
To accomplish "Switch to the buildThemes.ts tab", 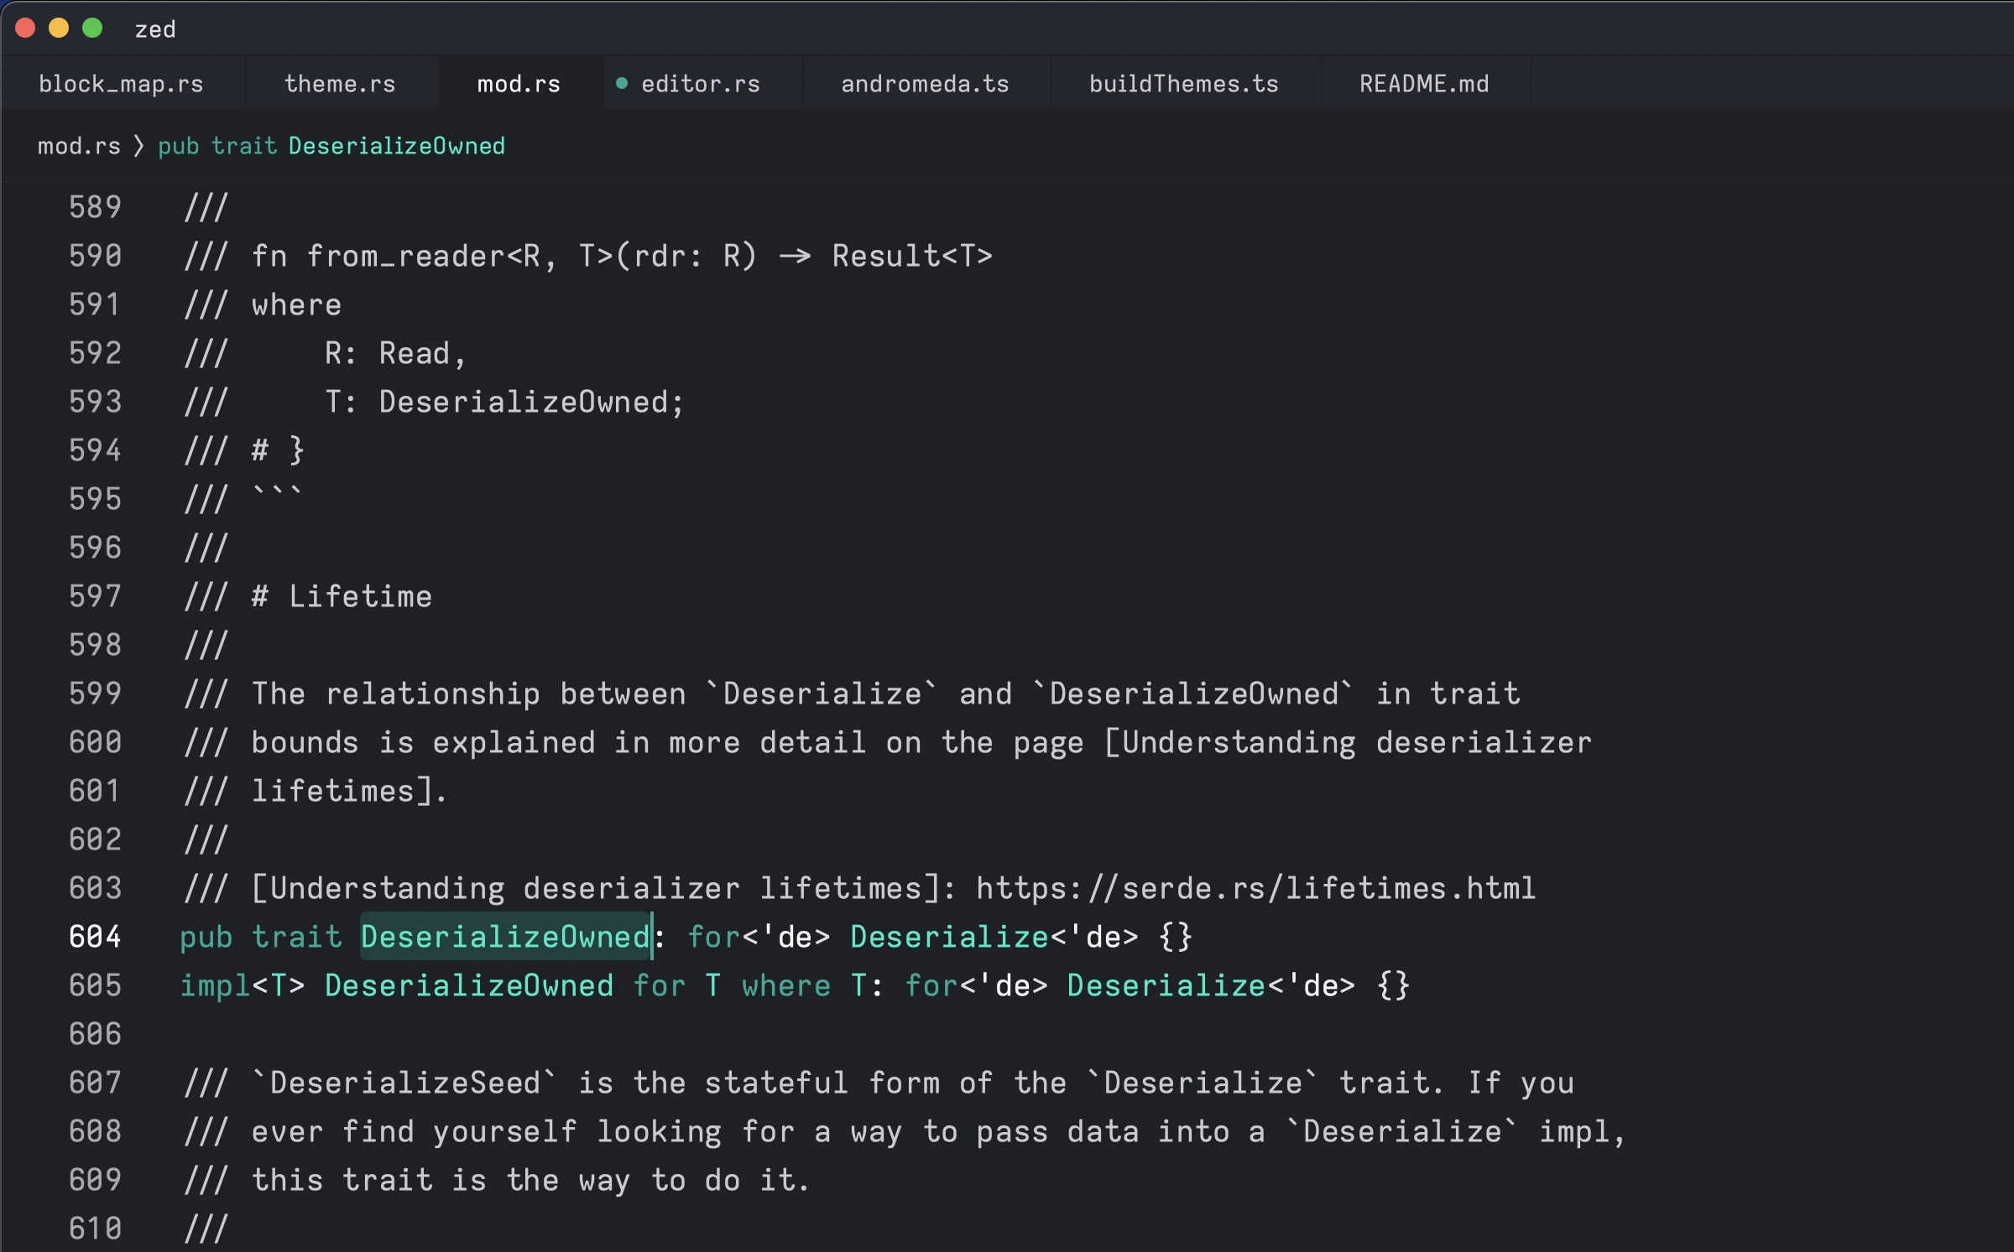I will (x=1183, y=83).
